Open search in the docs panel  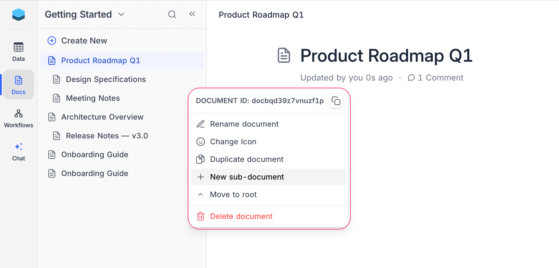172,14
